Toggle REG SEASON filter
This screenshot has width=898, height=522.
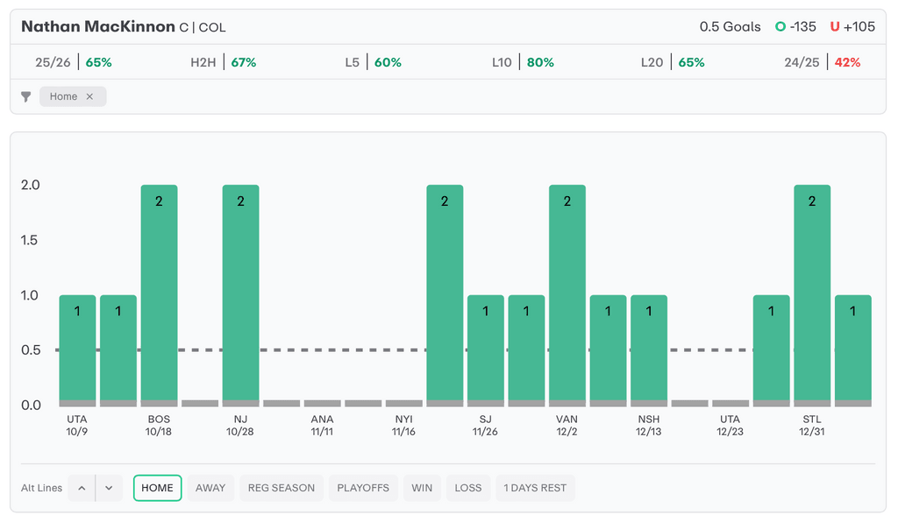[x=282, y=488]
